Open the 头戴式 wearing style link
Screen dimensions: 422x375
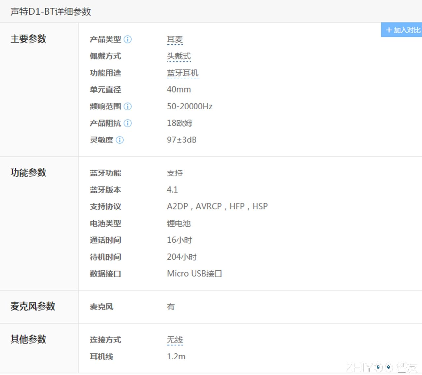coord(179,56)
